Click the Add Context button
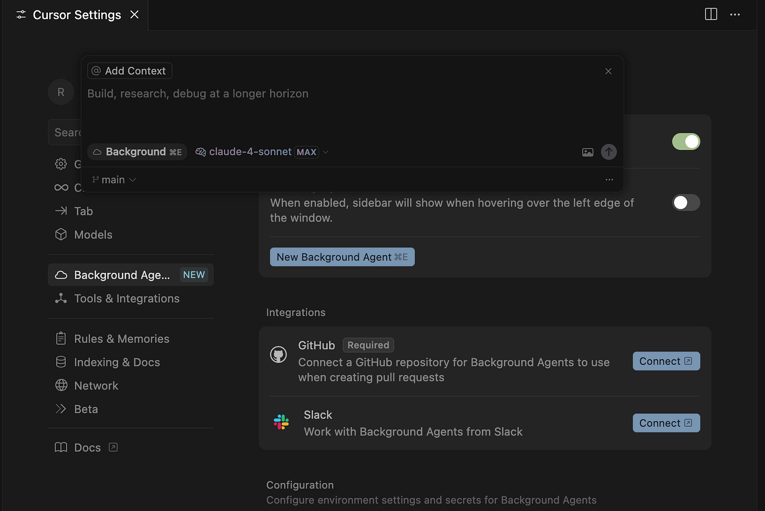Viewport: 765px width, 511px height. [130, 71]
